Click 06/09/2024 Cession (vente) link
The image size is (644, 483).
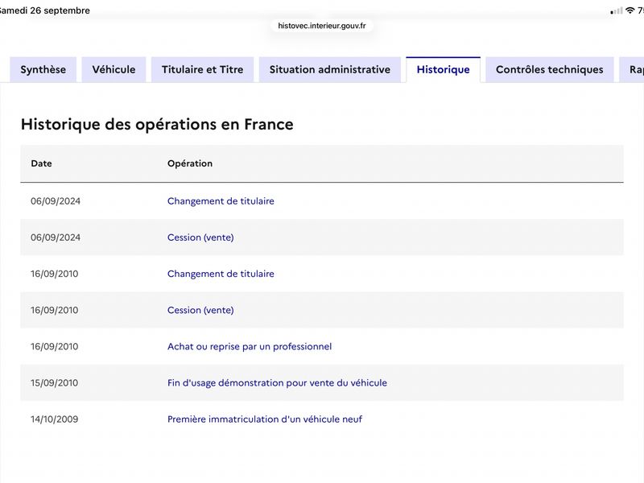[x=200, y=237]
